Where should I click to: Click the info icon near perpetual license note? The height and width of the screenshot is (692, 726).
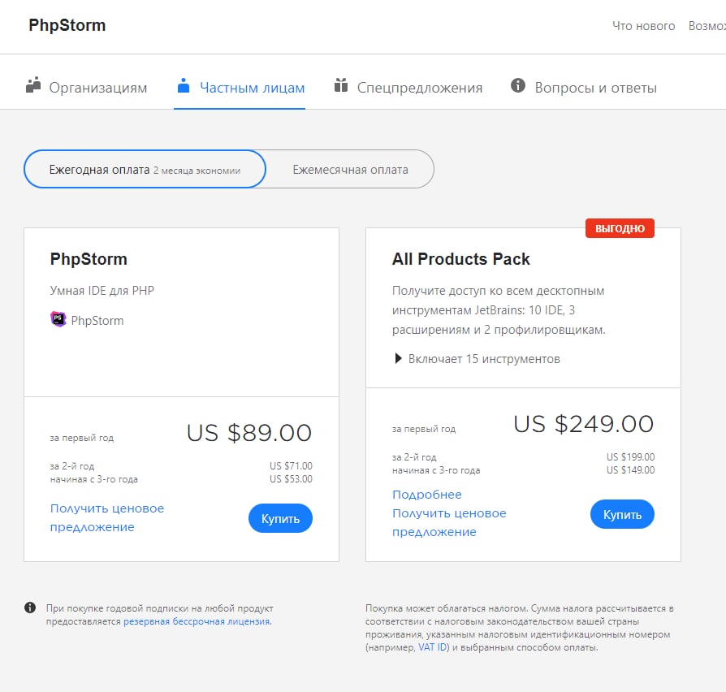click(x=30, y=608)
